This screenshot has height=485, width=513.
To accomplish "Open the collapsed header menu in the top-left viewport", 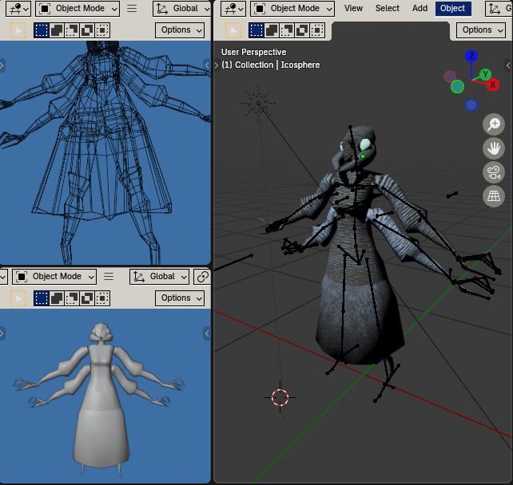I will coord(132,9).
